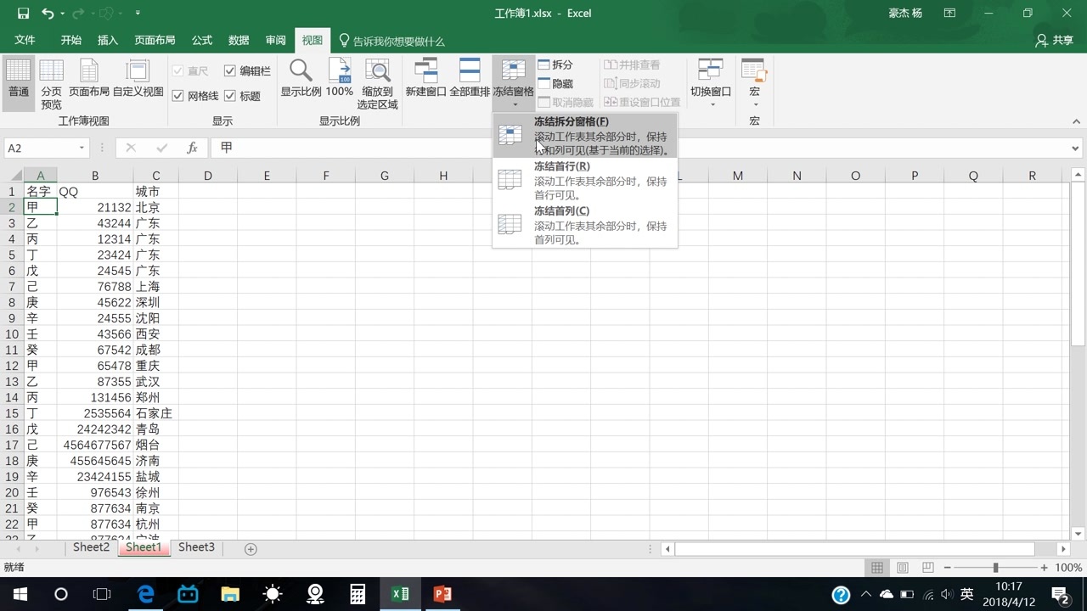Open Windows Action Center notifications
This screenshot has height=611, width=1087.
coord(1060,594)
